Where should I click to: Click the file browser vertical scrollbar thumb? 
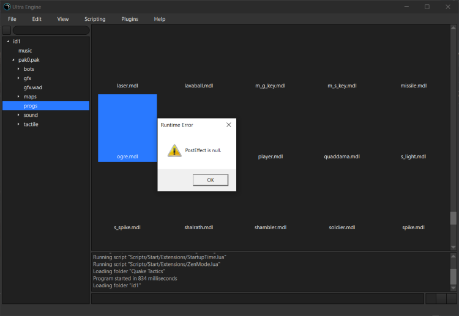pos(453,218)
